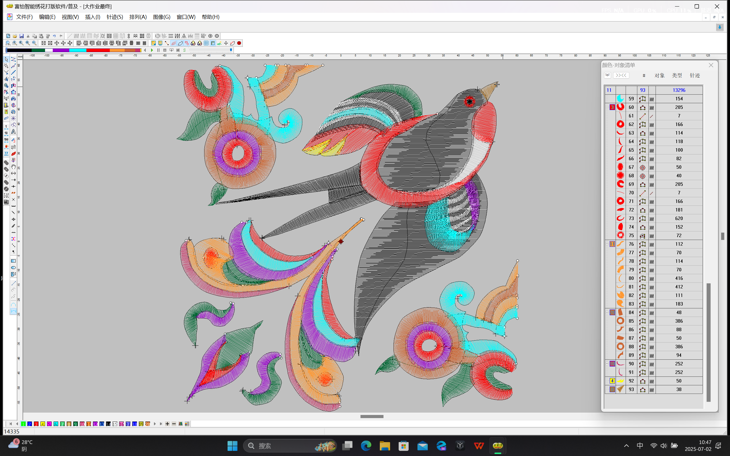Image resolution: width=730 pixels, height=456 pixels.
Task: Select object row 73 in the list
Action: 654,218
